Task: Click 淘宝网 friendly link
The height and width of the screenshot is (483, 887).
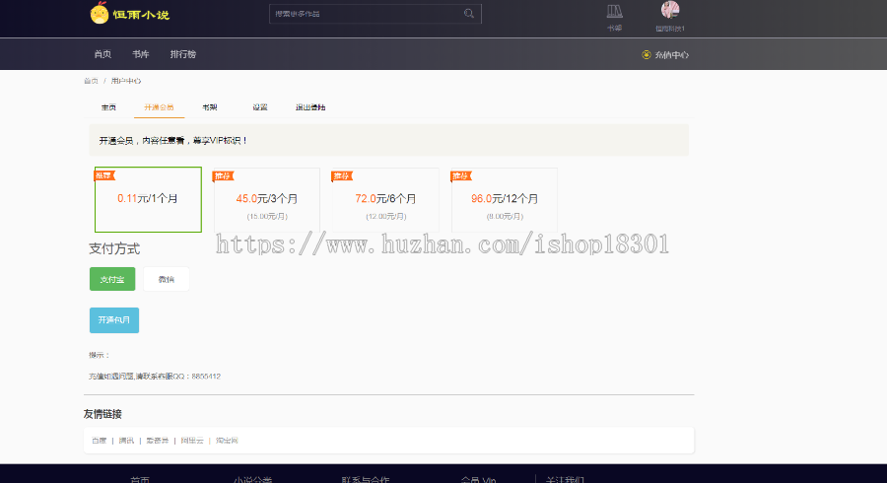Action: point(227,441)
